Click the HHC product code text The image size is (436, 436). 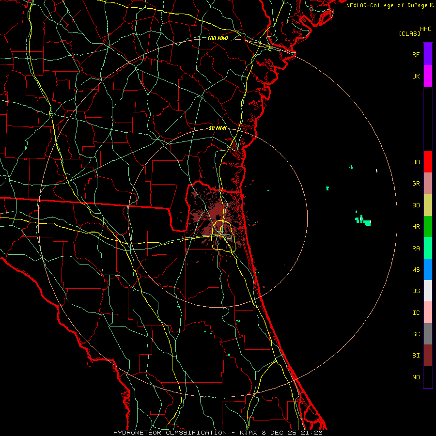[425, 29]
